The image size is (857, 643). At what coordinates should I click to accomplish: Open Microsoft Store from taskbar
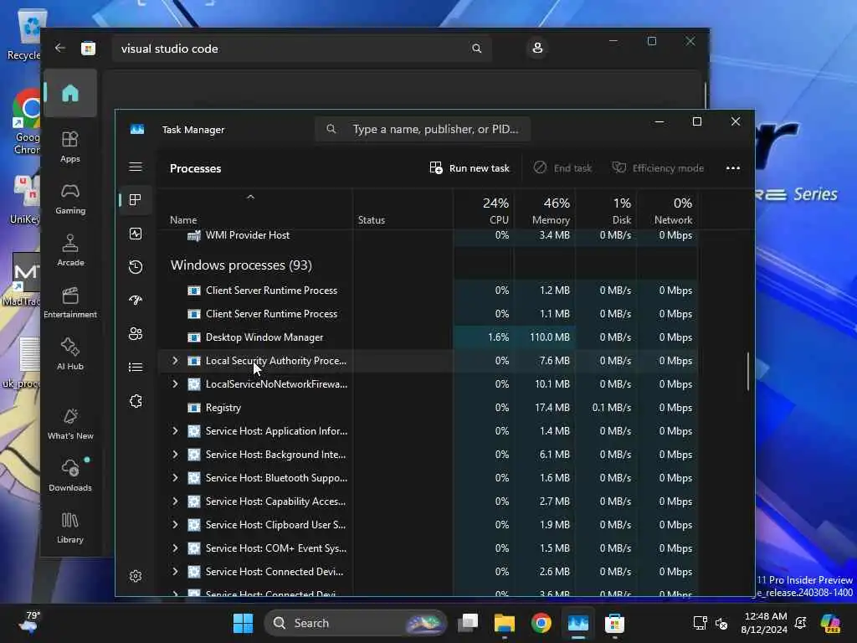tap(614, 623)
